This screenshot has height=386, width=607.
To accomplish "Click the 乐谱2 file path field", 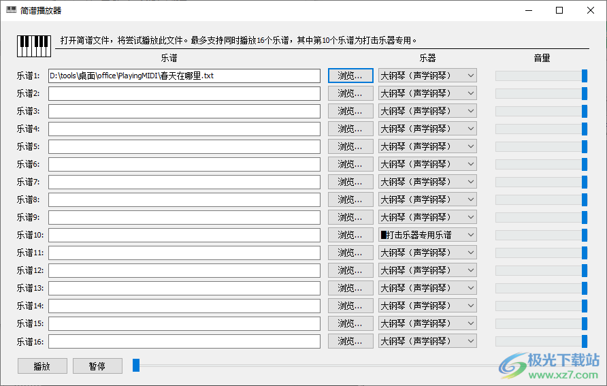I will 184,94.
